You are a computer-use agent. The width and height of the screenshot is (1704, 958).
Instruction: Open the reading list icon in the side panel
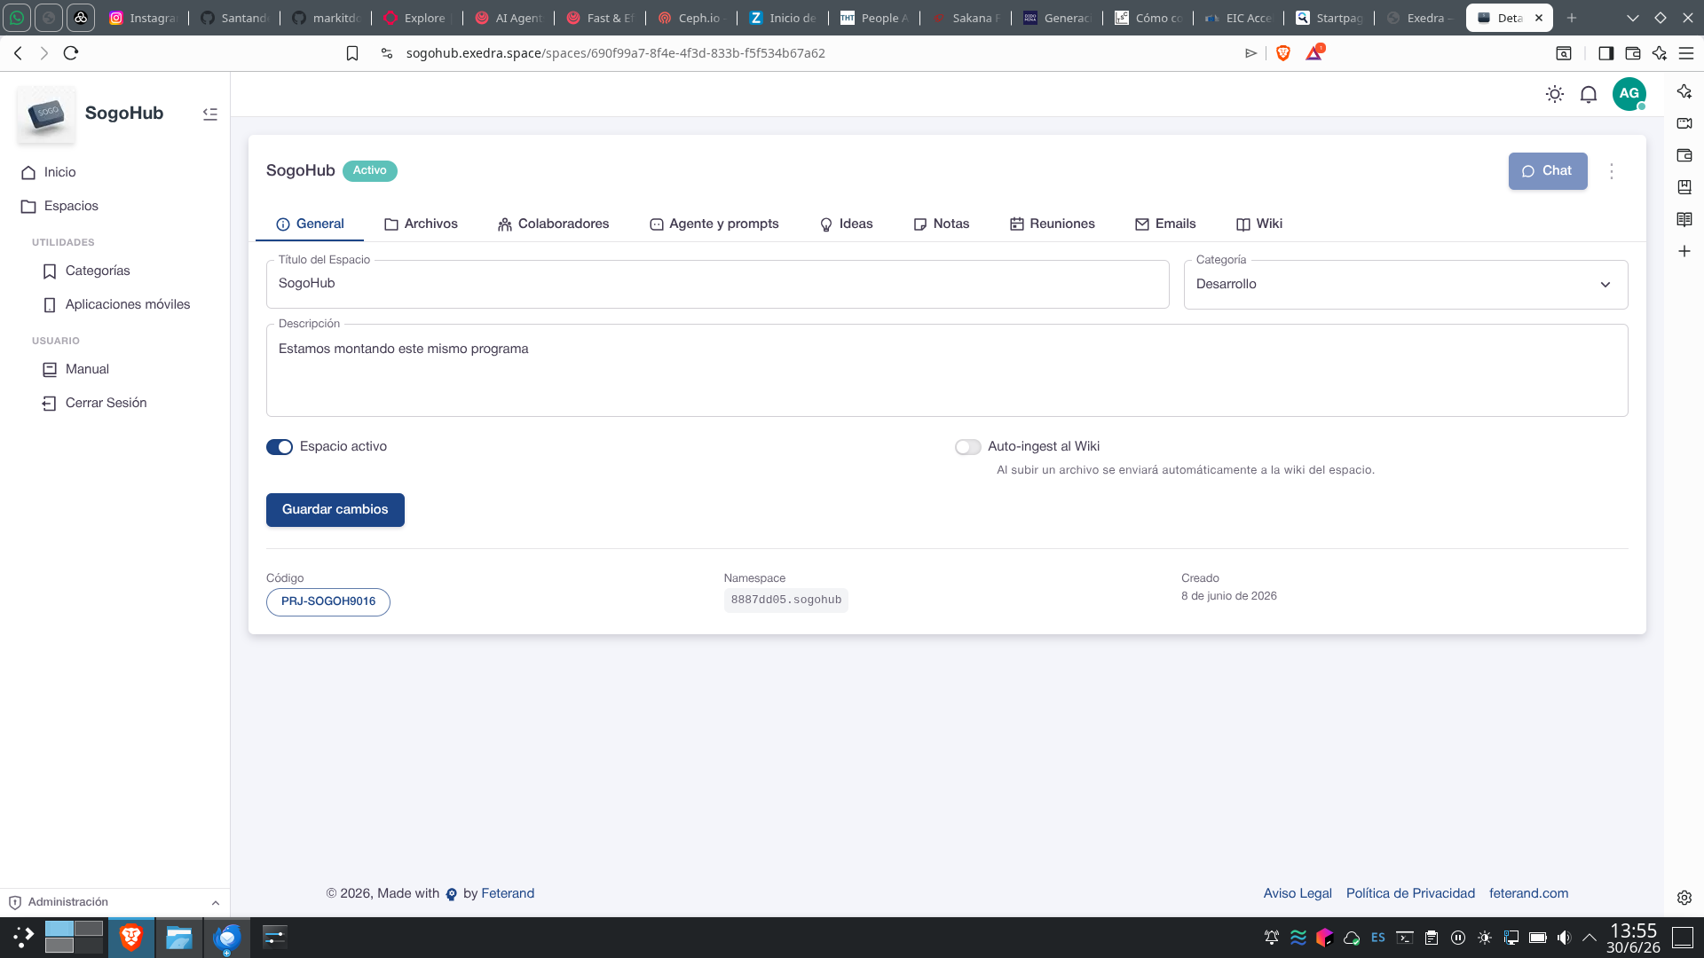click(x=1684, y=219)
